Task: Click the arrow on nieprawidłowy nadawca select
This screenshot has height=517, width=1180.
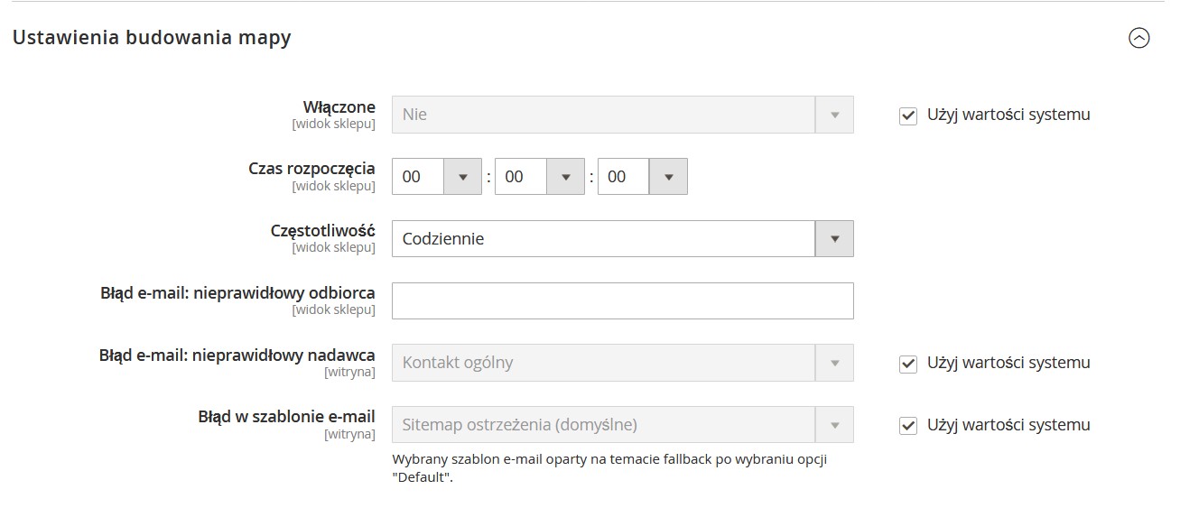Action: [x=834, y=363]
